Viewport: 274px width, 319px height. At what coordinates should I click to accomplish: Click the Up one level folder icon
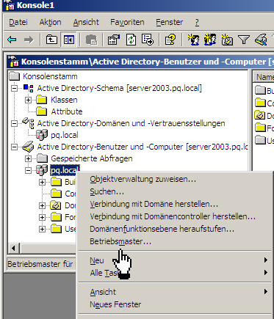pos(51,40)
